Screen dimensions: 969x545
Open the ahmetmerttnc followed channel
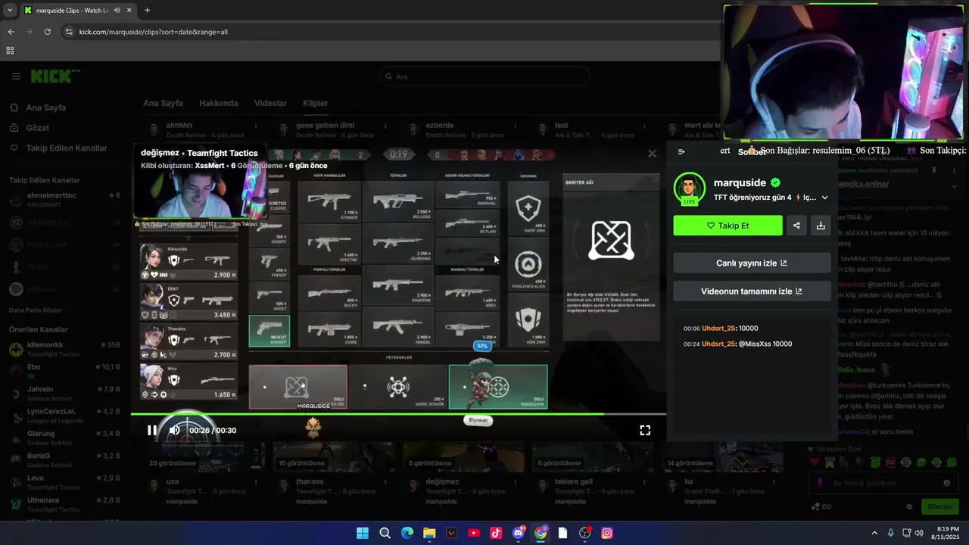pos(64,199)
